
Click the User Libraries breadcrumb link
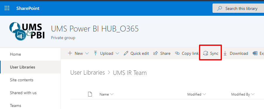point(88,73)
